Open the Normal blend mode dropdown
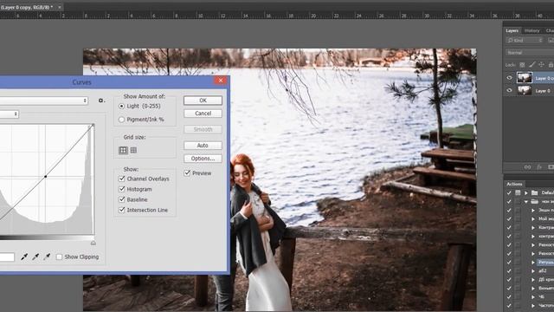The height and width of the screenshot is (312, 554). (x=530, y=53)
